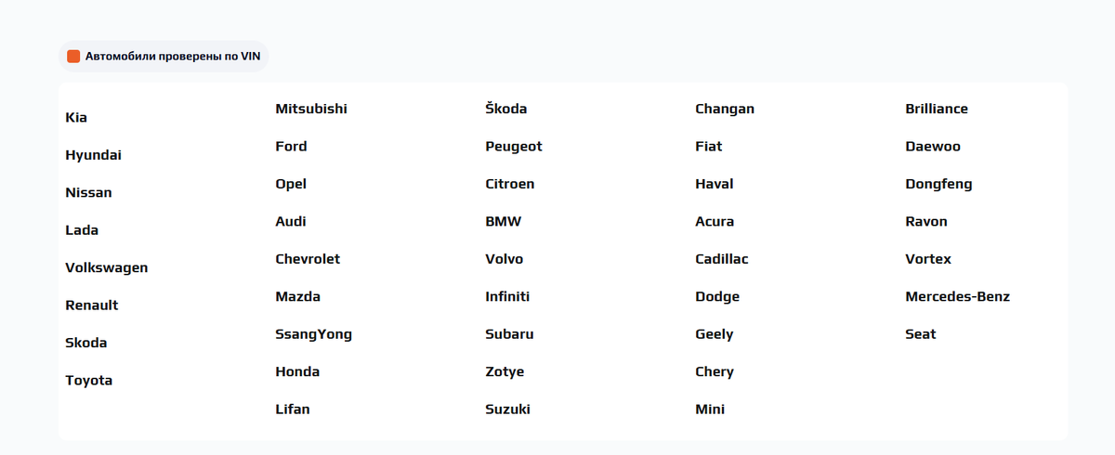This screenshot has width=1115, height=455.
Task: Choose Toyota in the first column
Action: tap(88, 380)
